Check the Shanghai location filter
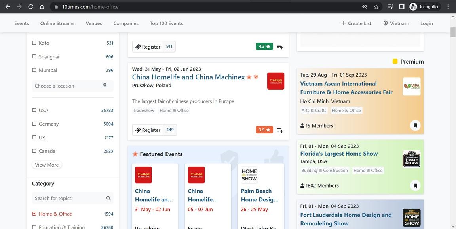The width and height of the screenshot is (456, 229). (x=34, y=56)
